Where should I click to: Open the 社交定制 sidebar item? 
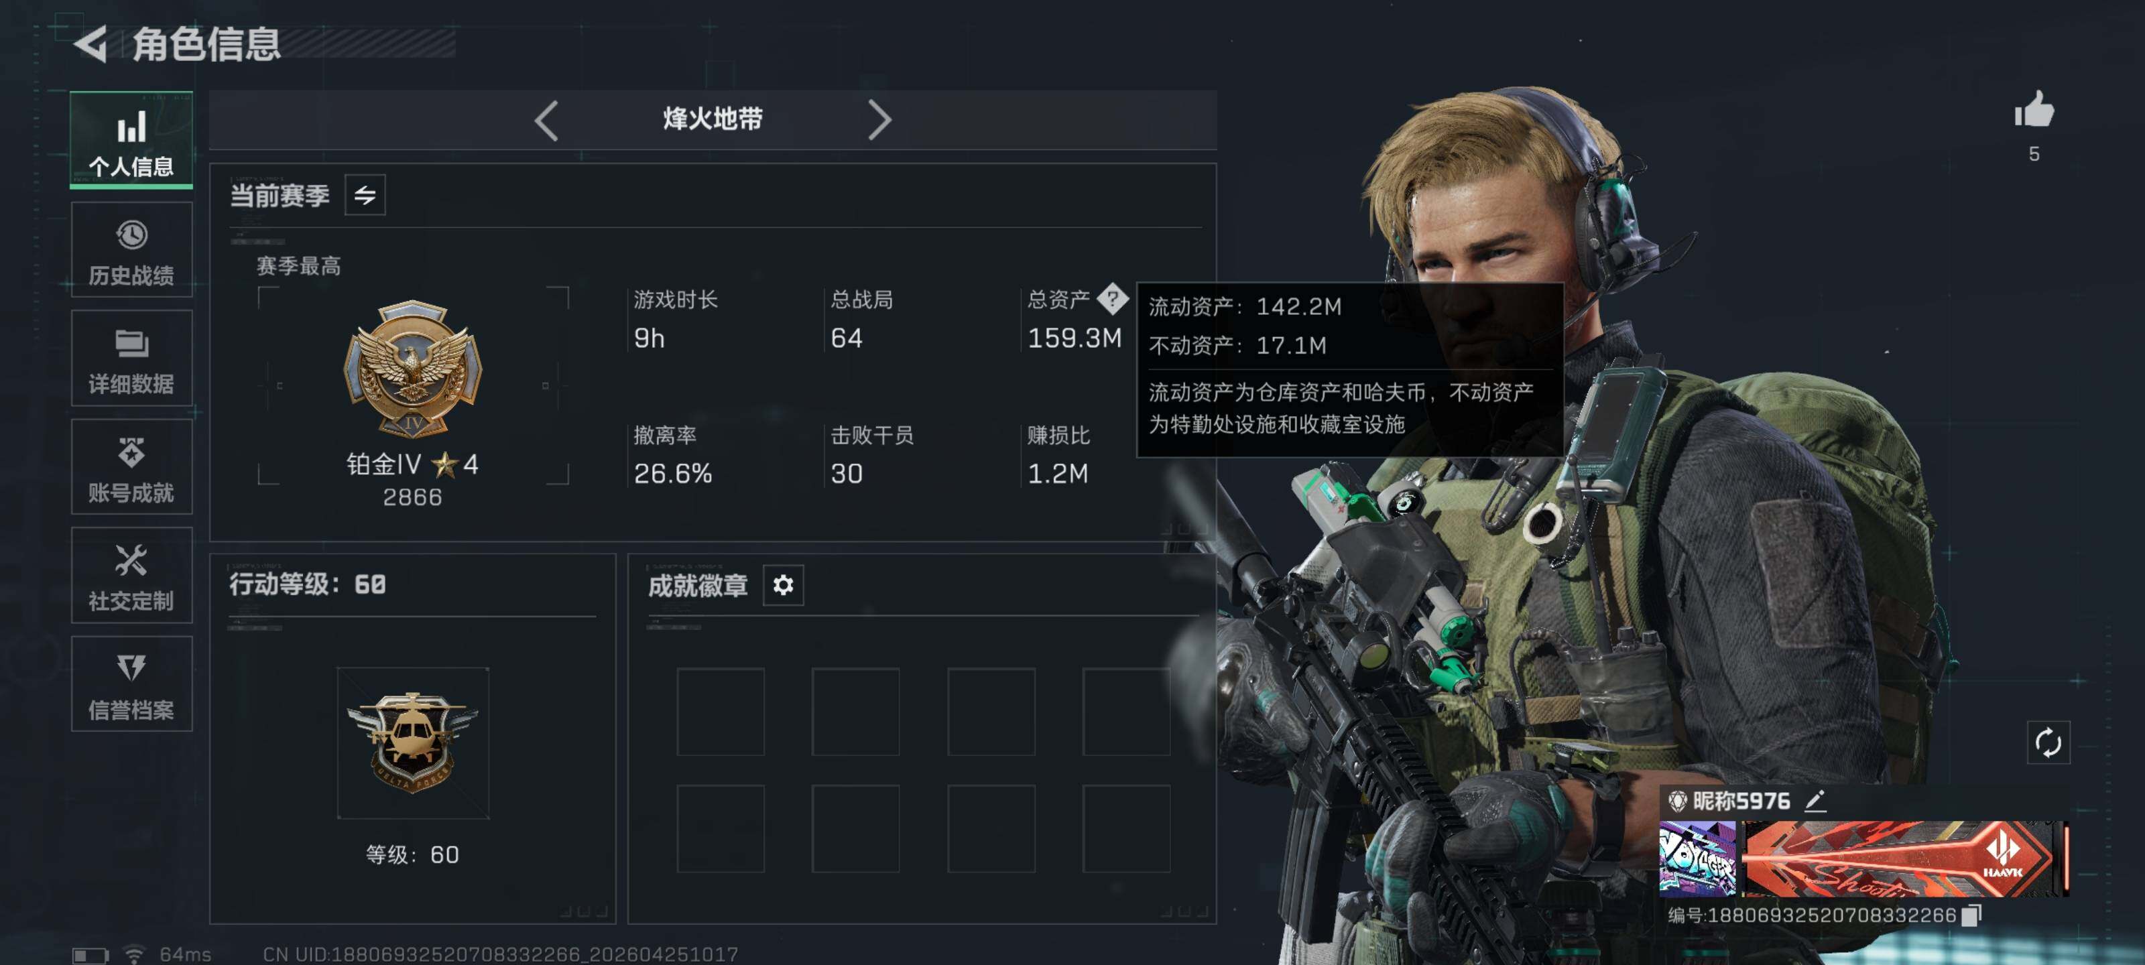pos(131,576)
